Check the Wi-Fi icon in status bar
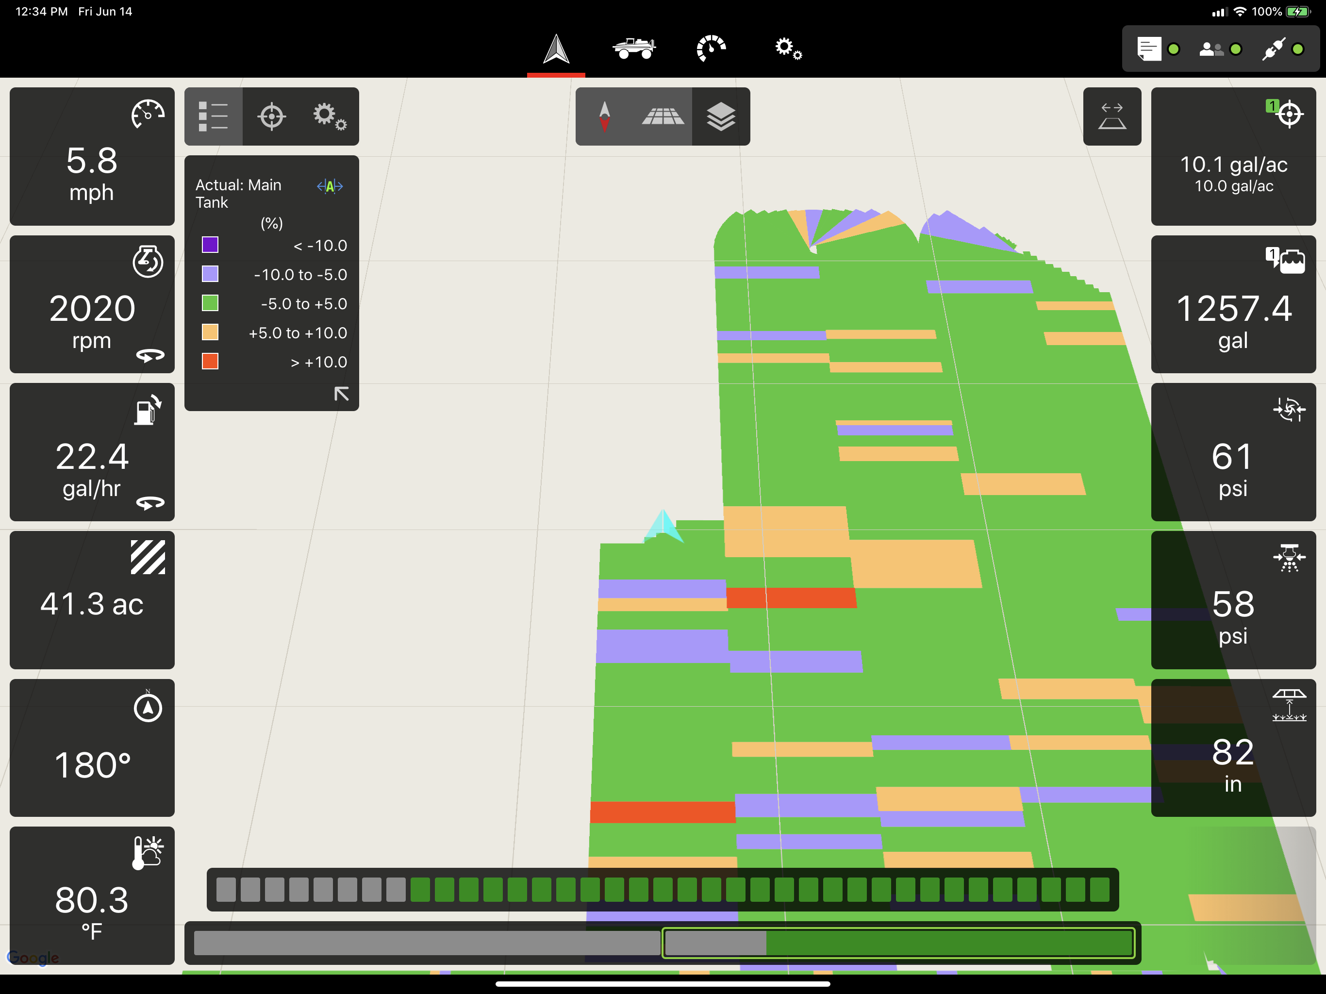The width and height of the screenshot is (1326, 994). coord(1240,11)
